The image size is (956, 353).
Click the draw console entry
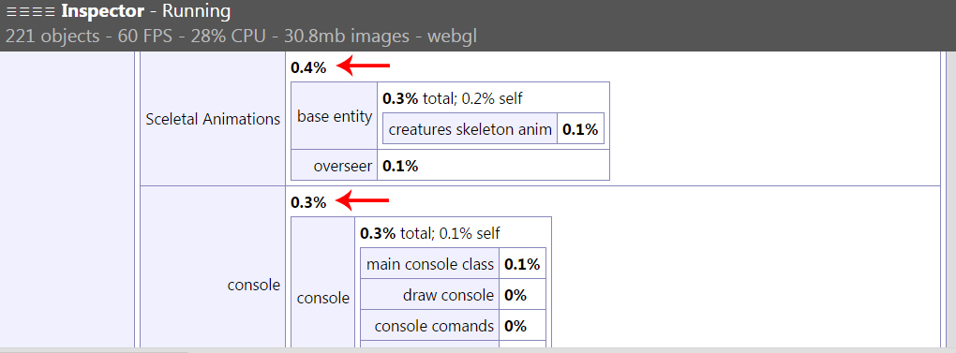(x=448, y=296)
